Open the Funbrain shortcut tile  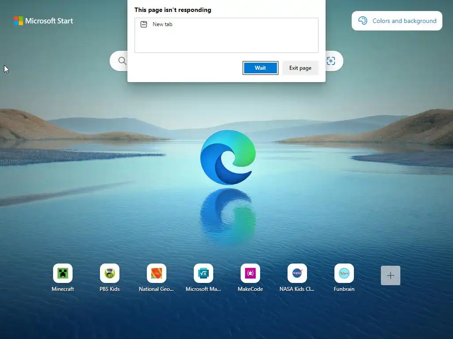coord(344,273)
